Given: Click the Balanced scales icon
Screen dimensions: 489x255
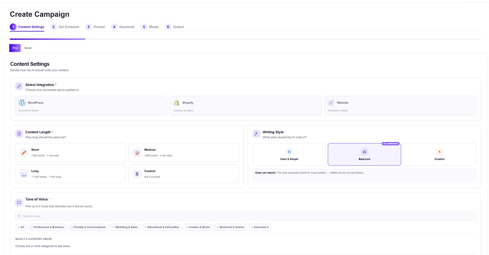Looking at the screenshot, I should 364,152.
